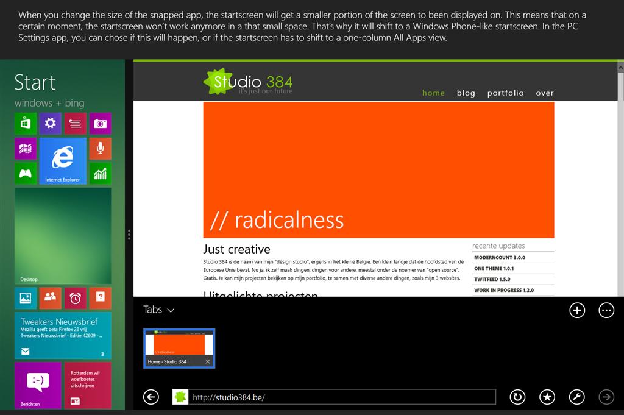Click the webpage vertical scrollbar
This screenshot has width=624, height=415.
(x=620, y=179)
